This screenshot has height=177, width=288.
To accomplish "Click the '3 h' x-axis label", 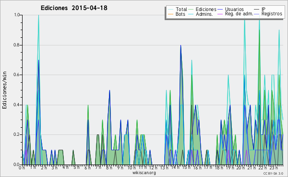I will 55,167.
